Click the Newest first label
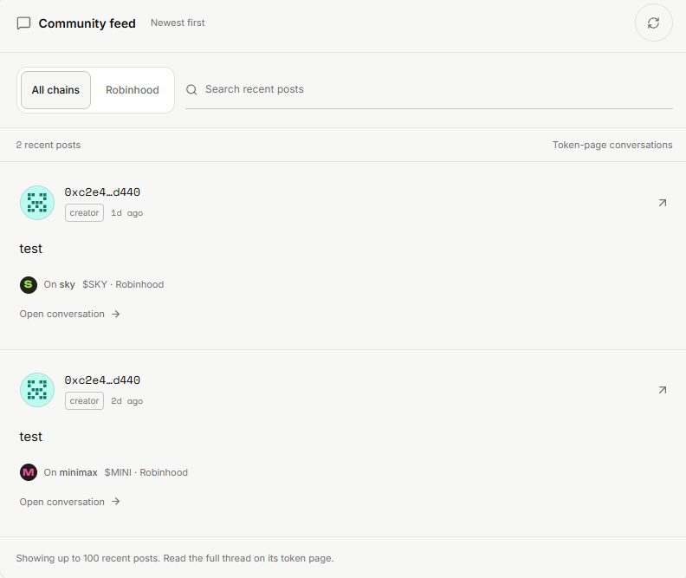 tap(178, 23)
